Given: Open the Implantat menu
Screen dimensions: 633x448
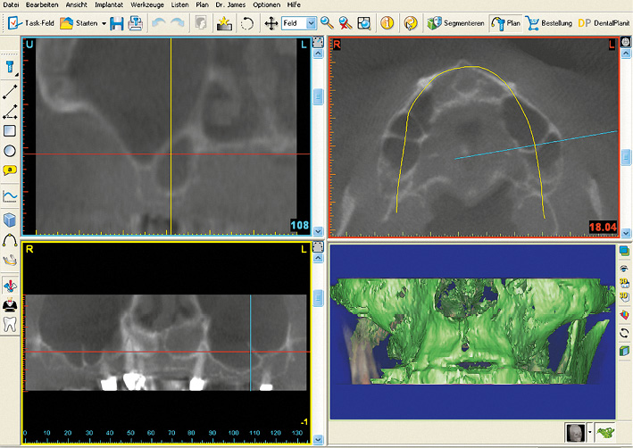Looking at the screenshot, I should (x=111, y=5).
